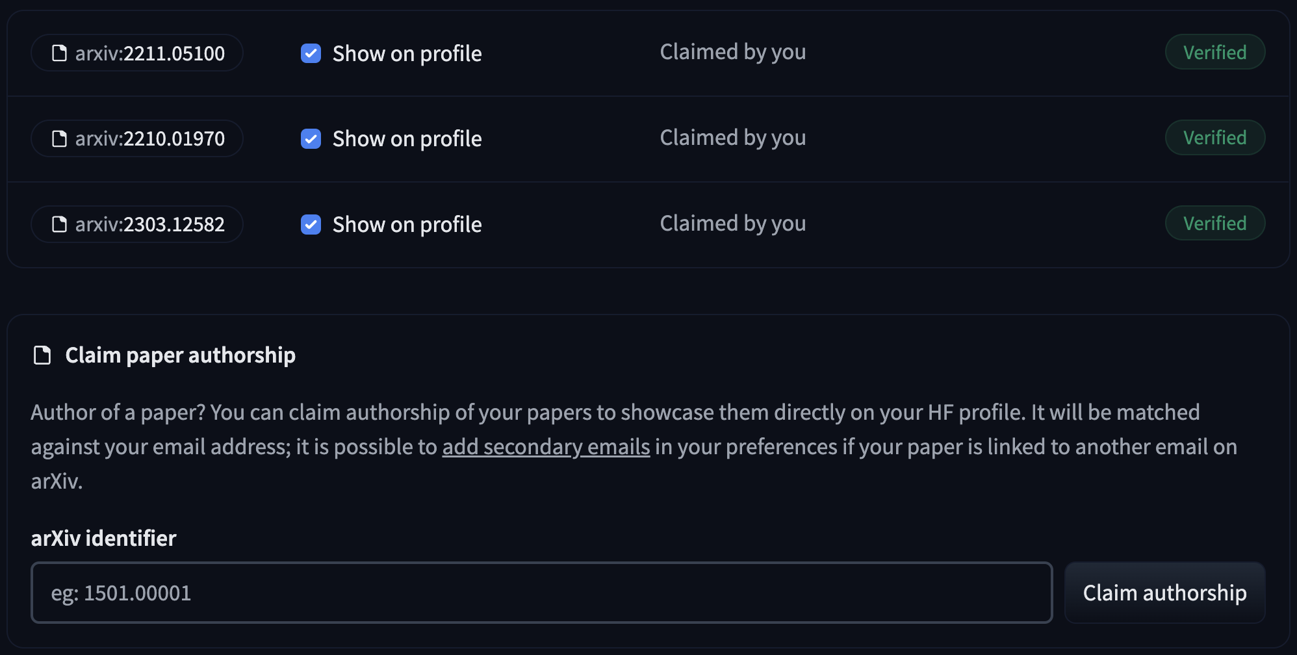Viewport: 1297px width, 655px height.
Task: Click the paper icon next to Claim paper authorship
Action: pos(42,355)
